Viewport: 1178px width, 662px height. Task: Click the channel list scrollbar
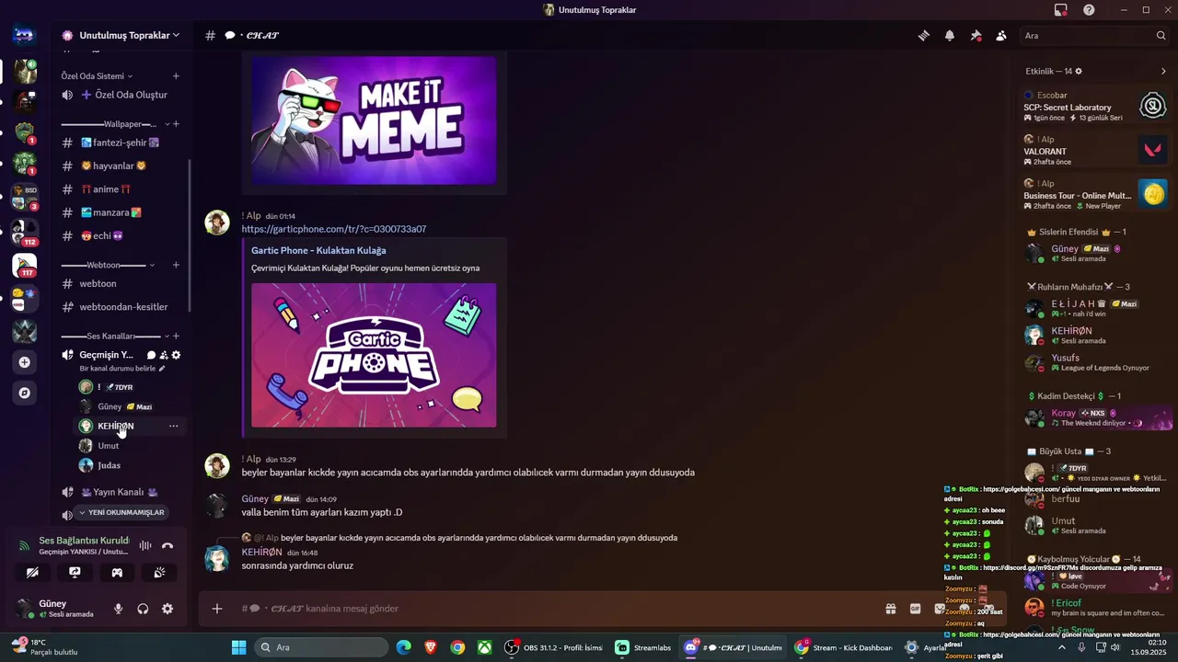[191, 234]
